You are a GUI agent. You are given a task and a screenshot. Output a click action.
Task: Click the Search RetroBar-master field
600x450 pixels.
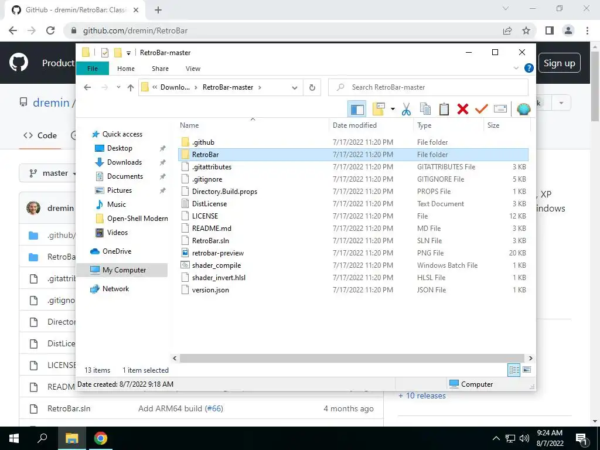(x=428, y=87)
